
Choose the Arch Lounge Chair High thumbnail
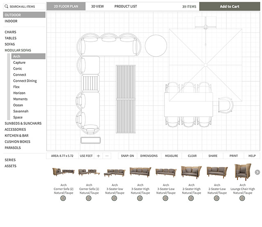242,172
